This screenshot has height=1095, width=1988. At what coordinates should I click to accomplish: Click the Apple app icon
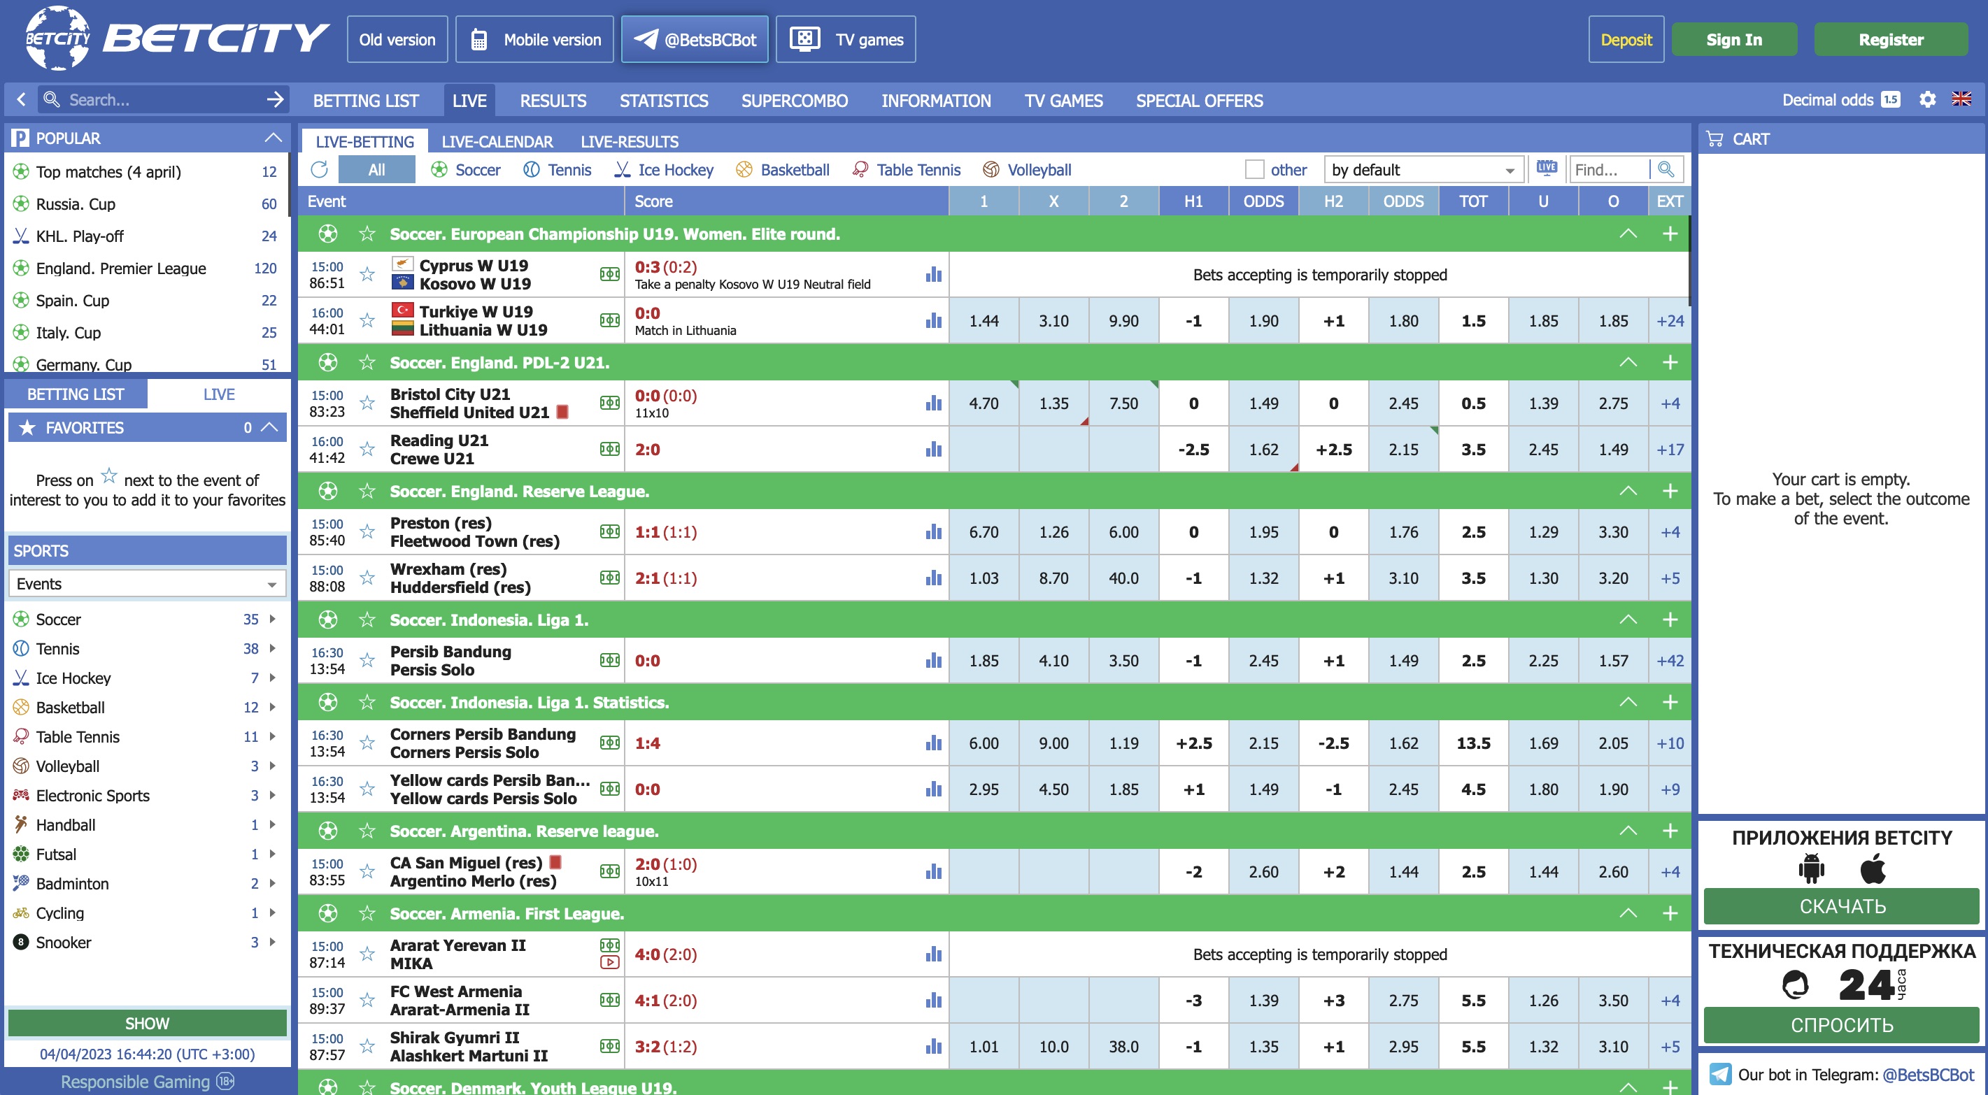1873,869
